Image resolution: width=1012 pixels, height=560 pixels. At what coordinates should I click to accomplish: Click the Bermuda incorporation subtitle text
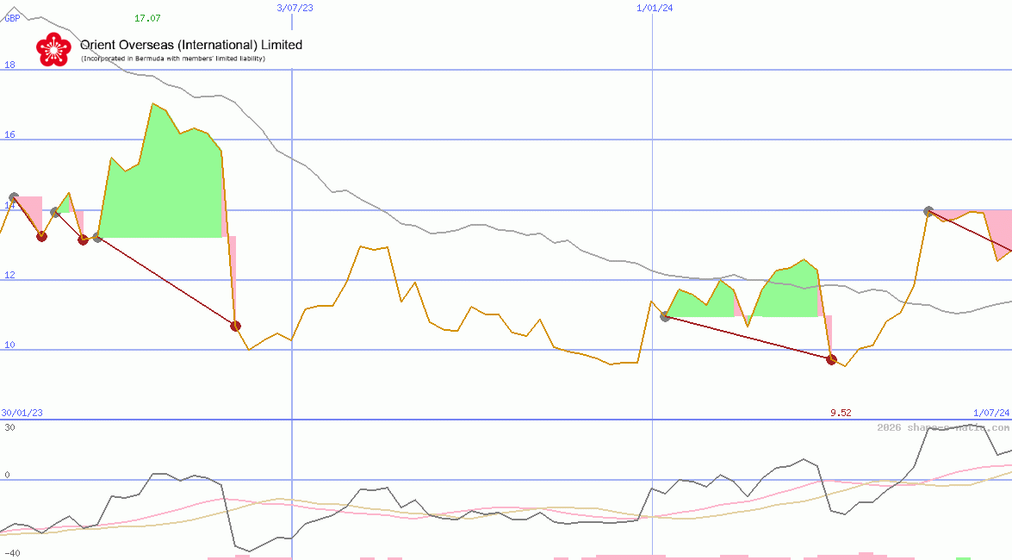[x=171, y=59]
